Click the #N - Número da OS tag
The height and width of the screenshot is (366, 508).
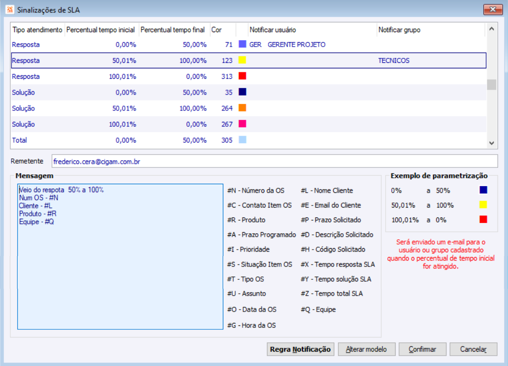255,191
